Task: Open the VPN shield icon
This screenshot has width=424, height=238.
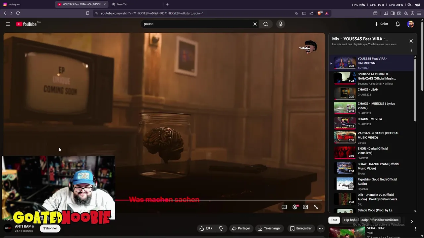Action: [x=412, y=13]
